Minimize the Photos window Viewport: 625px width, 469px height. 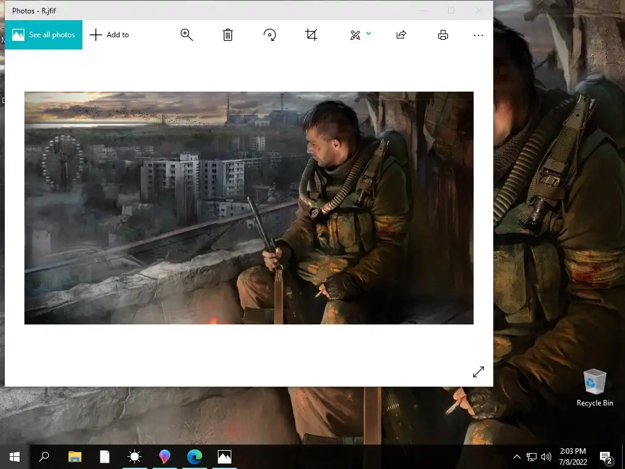coord(424,10)
